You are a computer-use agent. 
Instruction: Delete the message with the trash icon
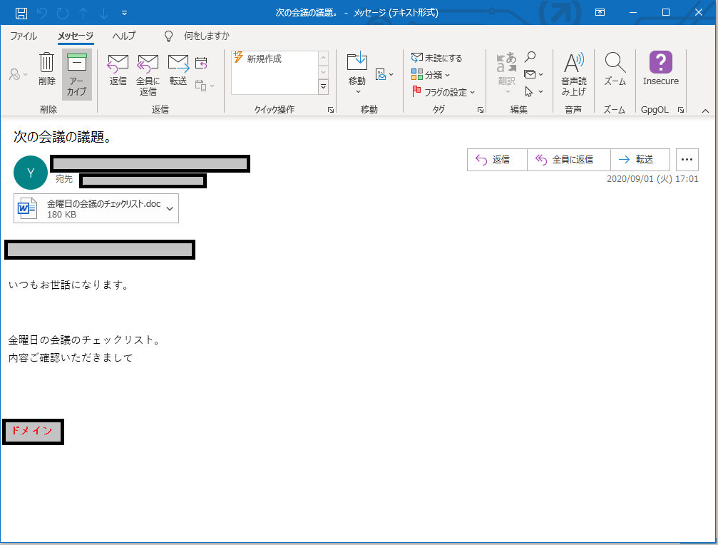coord(47,68)
